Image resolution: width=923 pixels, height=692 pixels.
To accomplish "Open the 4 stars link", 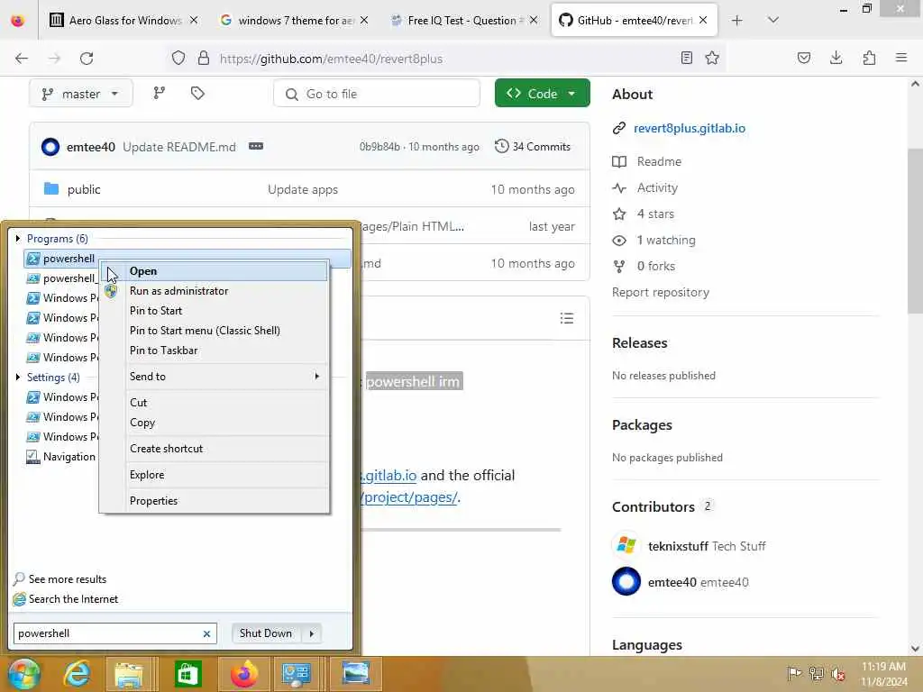I will 655,214.
